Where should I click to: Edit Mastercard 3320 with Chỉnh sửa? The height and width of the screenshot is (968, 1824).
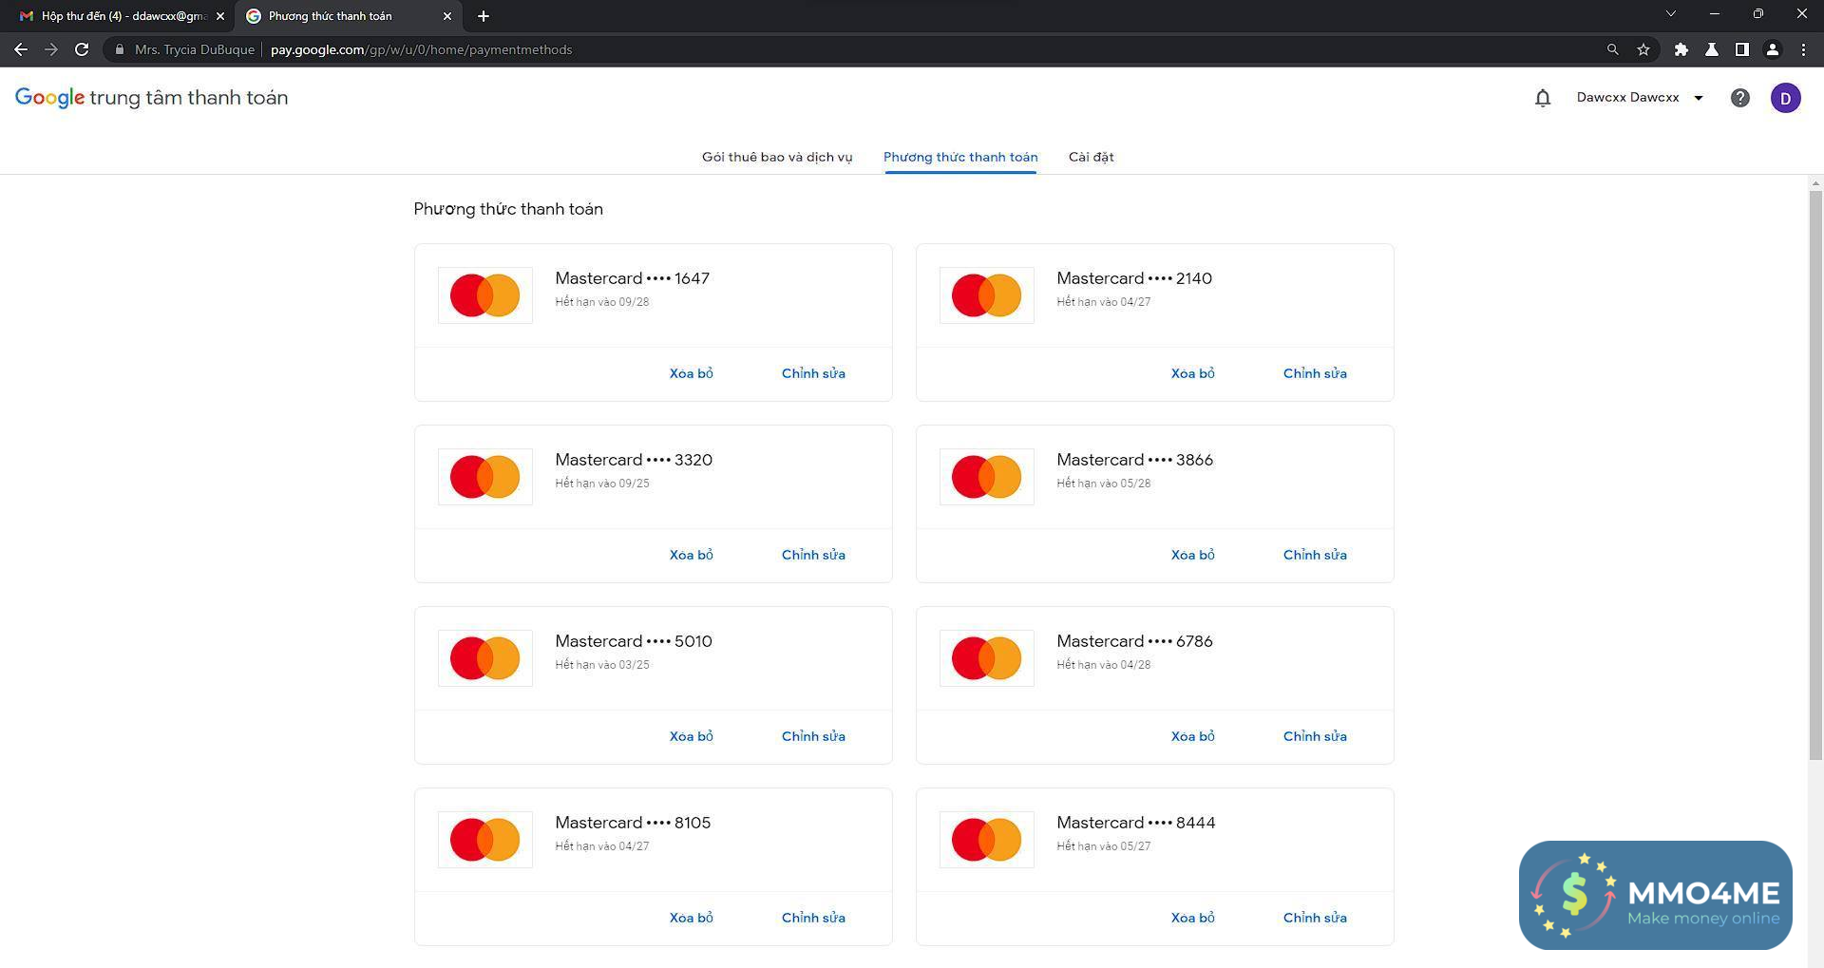point(813,555)
